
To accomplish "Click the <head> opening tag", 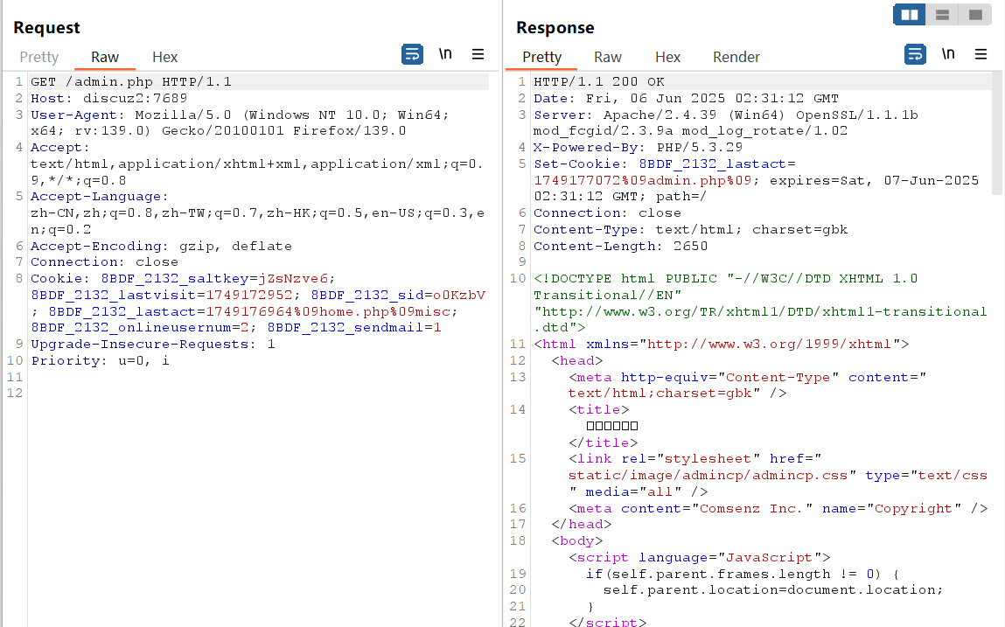I will tap(577, 361).
